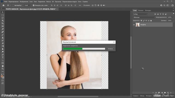Select the Move tool in the toolbar
175x98 pixels.
(x=2, y=12)
